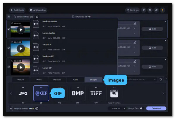
Task: Click the trash delete icon
Action: point(37,17)
